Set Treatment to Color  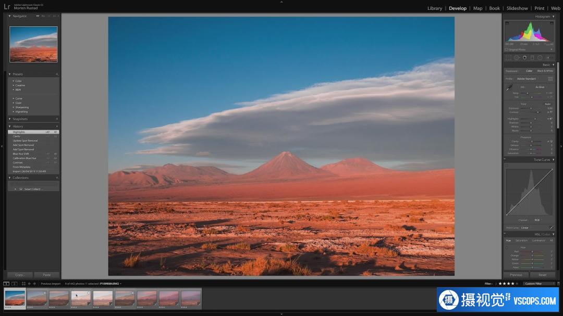(x=529, y=71)
